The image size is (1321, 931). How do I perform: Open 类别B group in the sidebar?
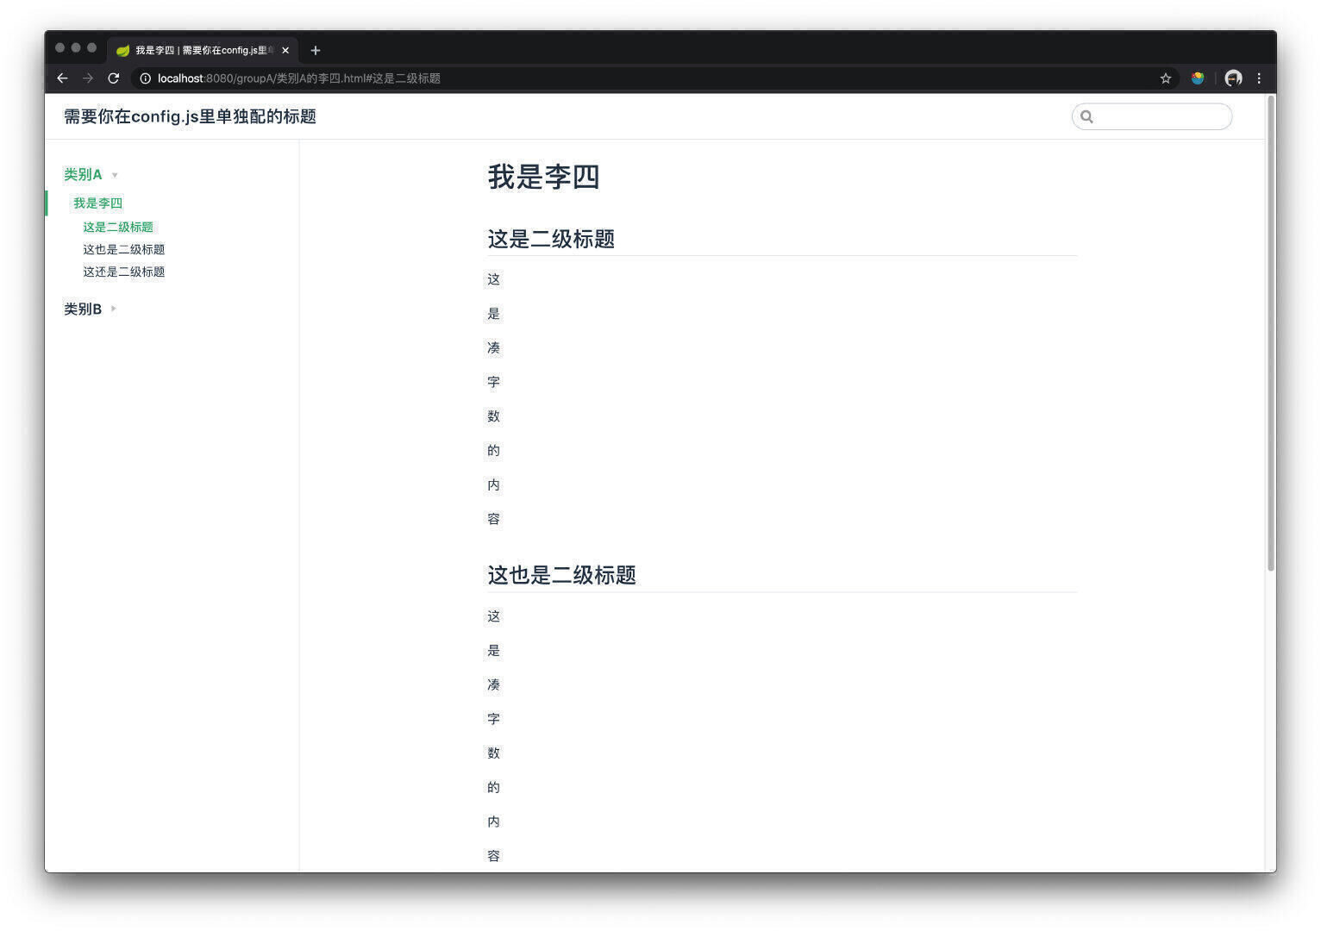tap(83, 309)
